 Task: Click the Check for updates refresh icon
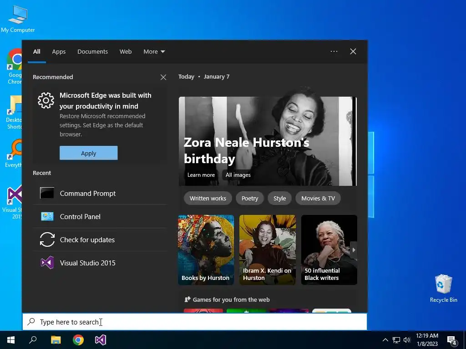pyautogui.click(x=47, y=239)
